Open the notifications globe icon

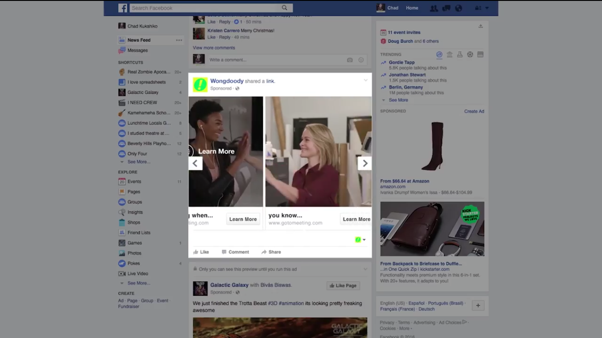click(459, 8)
